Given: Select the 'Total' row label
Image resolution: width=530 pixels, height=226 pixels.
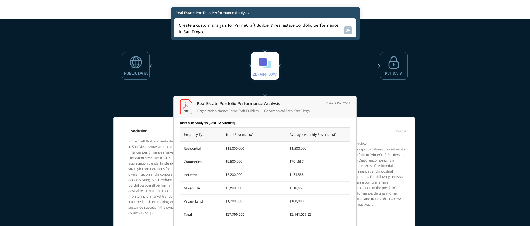Looking at the screenshot, I should [x=188, y=215].
